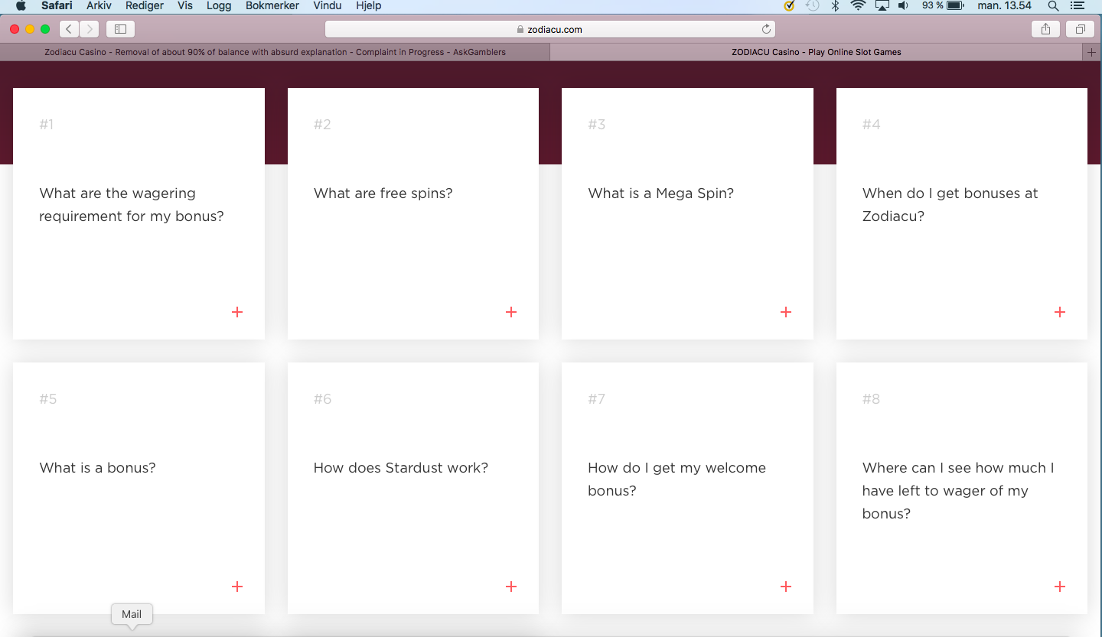Click question text 'What is a bonus?'

97,468
